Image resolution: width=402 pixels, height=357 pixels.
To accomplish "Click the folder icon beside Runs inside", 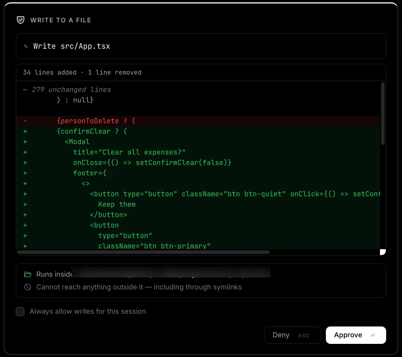I will [28, 274].
